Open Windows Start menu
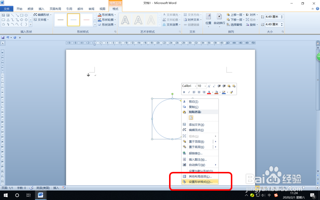This screenshot has width=320, height=200. click(x=6, y=195)
